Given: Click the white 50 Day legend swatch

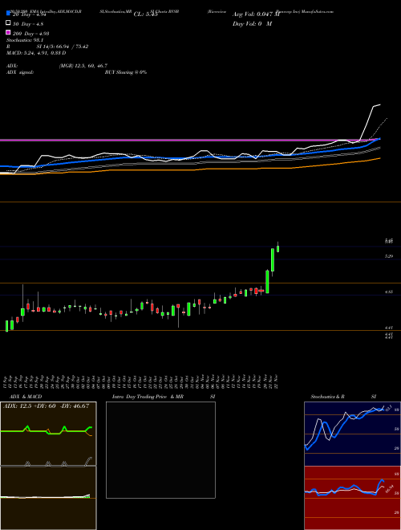Looking at the screenshot, I should coord(8,23).
